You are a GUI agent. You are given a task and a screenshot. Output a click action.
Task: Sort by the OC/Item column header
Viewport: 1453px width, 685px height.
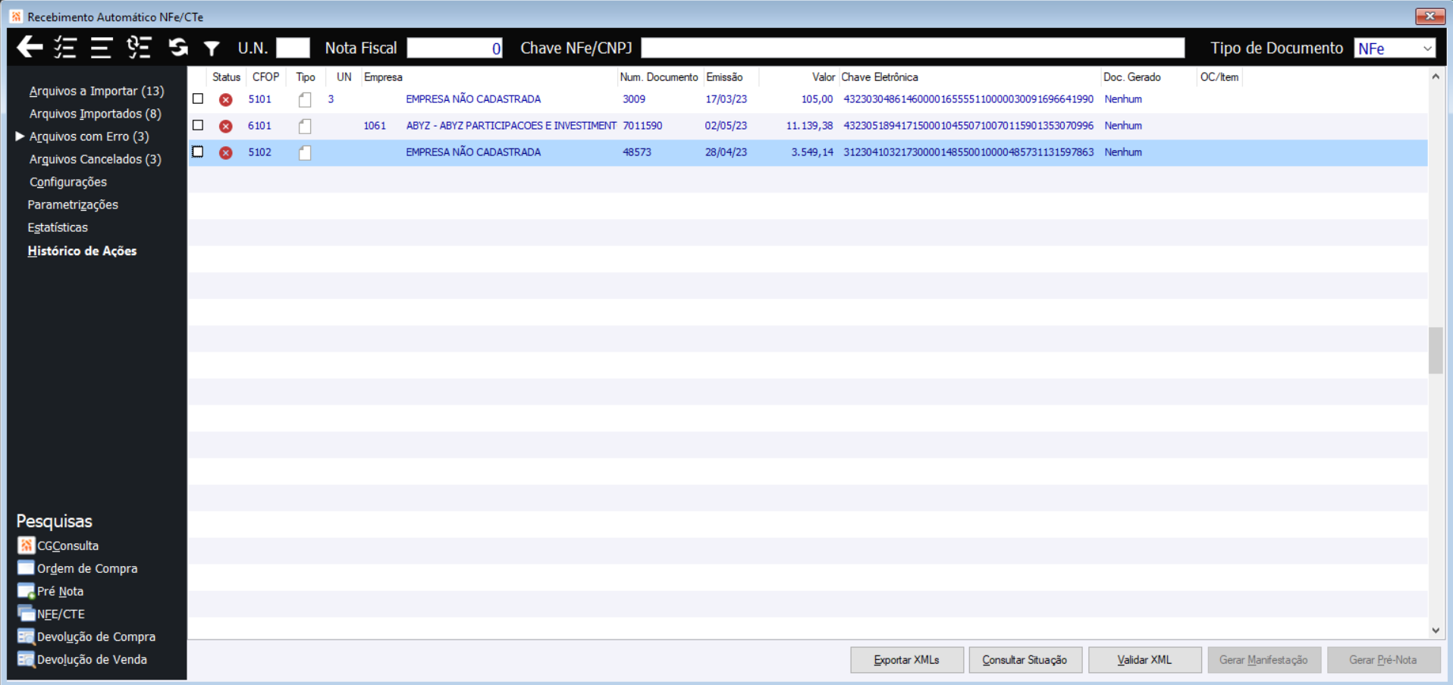click(x=1219, y=77)
